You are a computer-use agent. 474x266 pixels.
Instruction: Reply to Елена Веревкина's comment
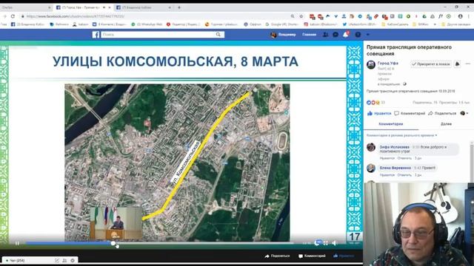(404, 175)
